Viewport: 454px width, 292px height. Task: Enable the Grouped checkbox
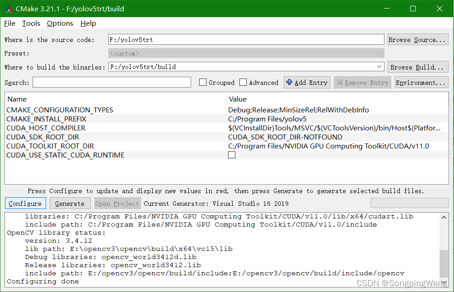pyautogui.click(x=203, y=83)
